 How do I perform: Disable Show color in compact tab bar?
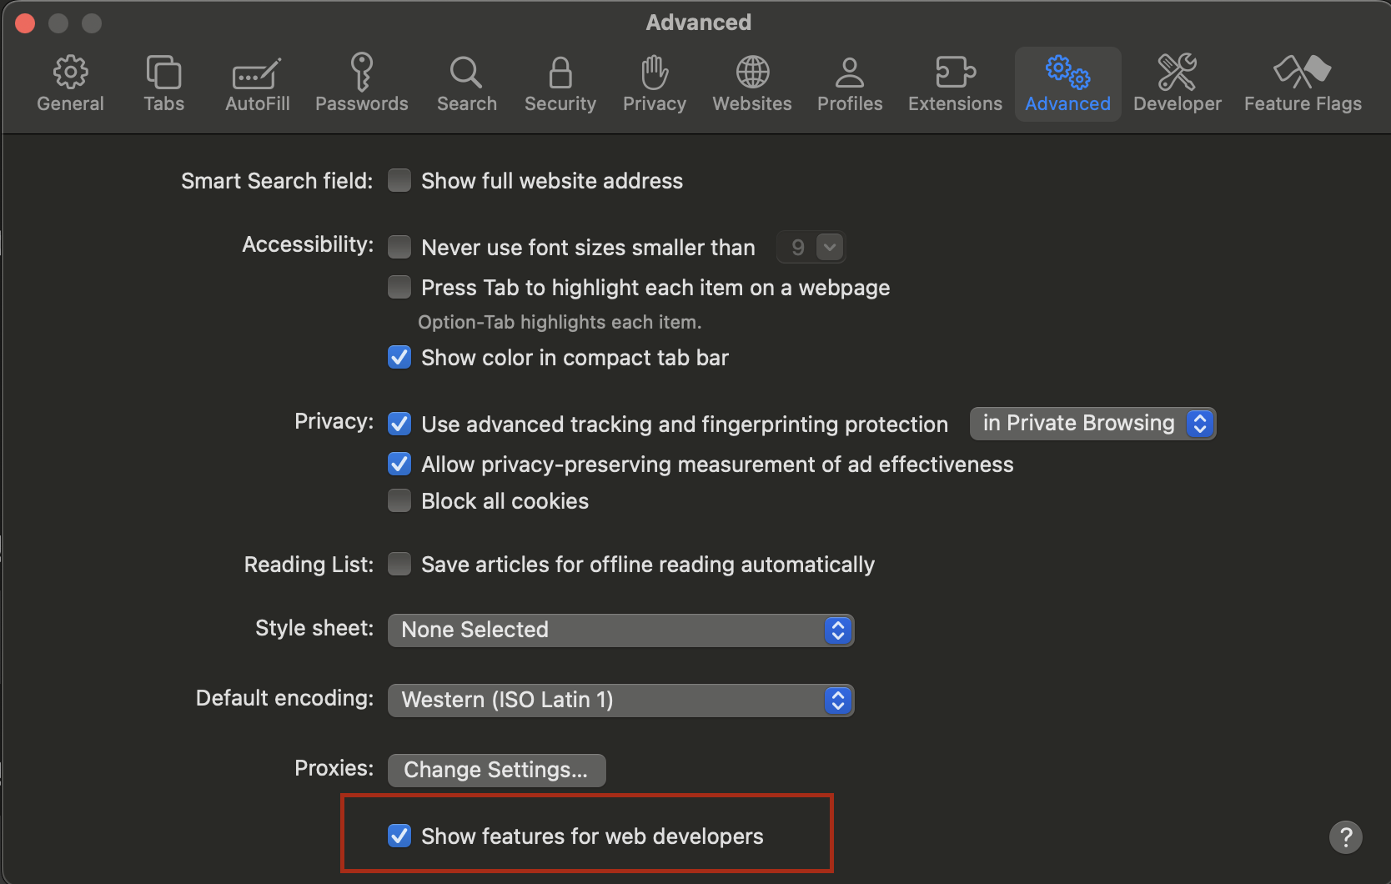[x=399, y=357]
